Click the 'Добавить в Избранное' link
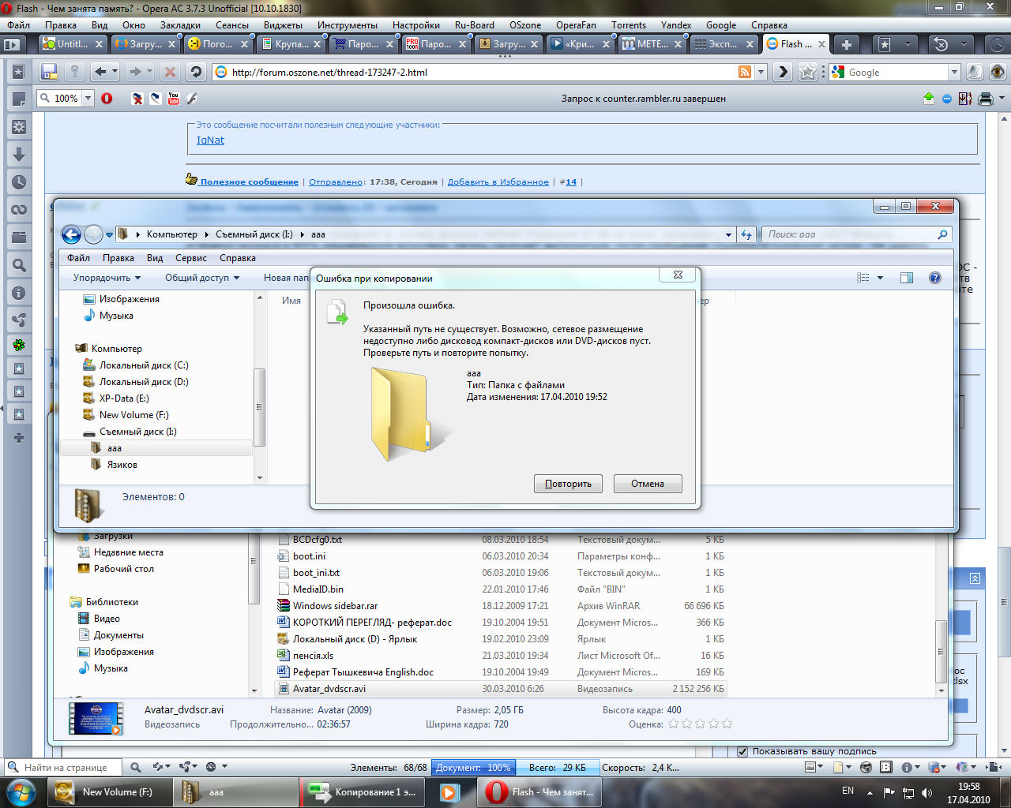1011x808 pixels. 498,181
